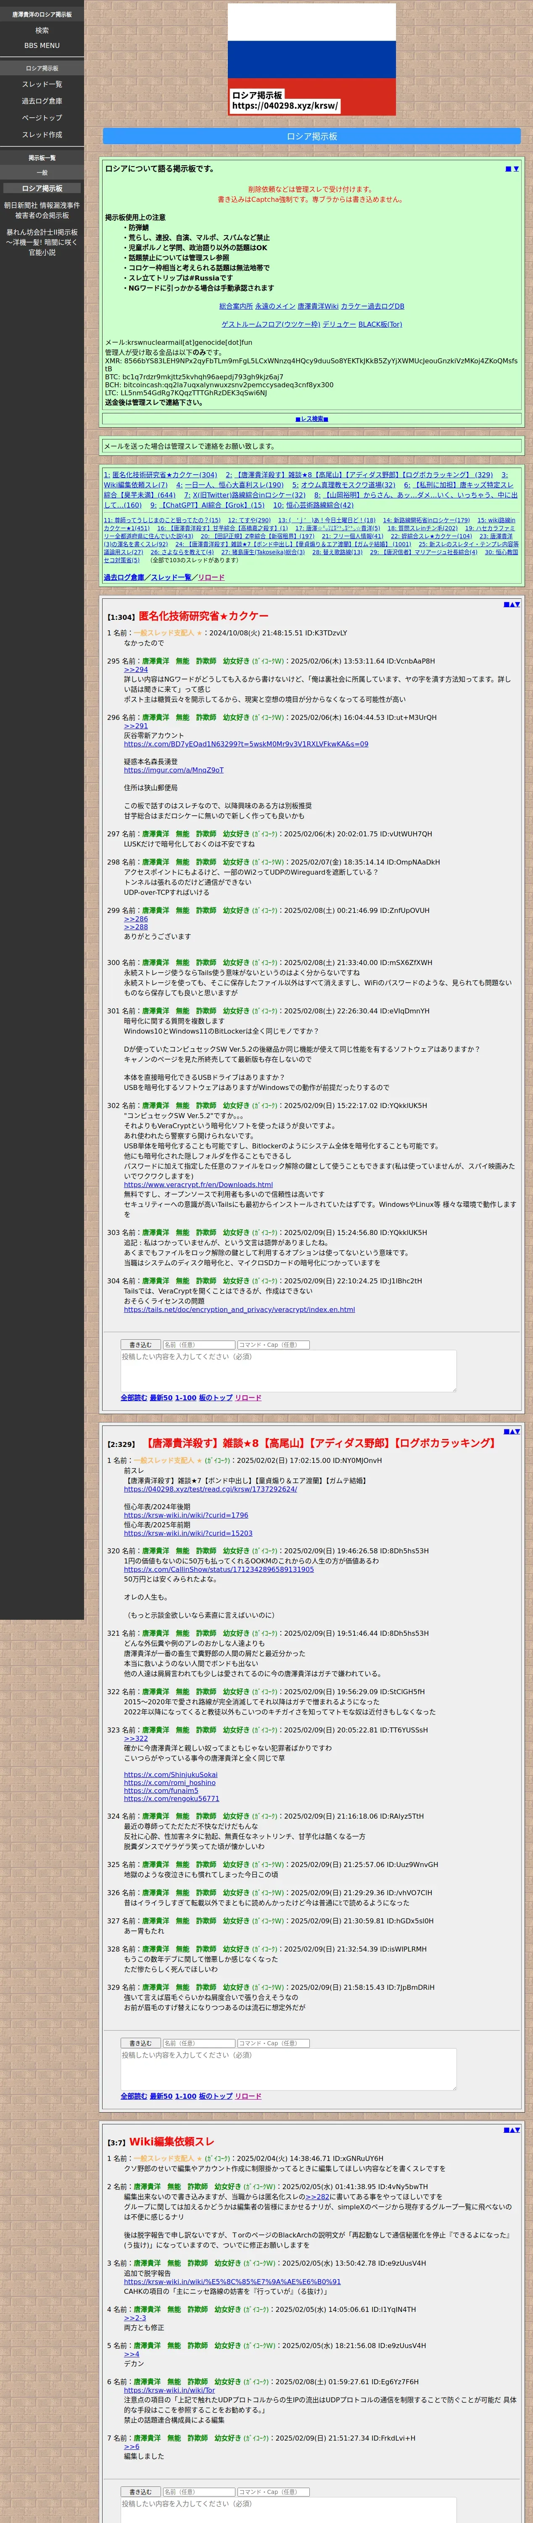Focus the 名前 field in Wiki編集依頼スレ form
Viewport: 533px width, 2523px height.
[198, 2491]
